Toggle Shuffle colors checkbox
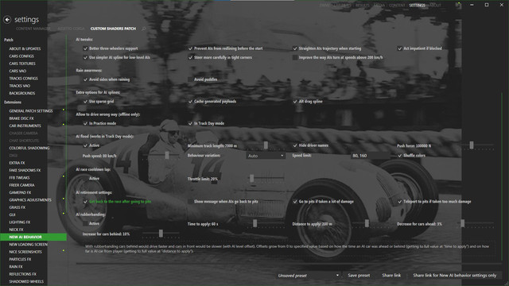Screen dimensions: 509x286 pos(399,156)
